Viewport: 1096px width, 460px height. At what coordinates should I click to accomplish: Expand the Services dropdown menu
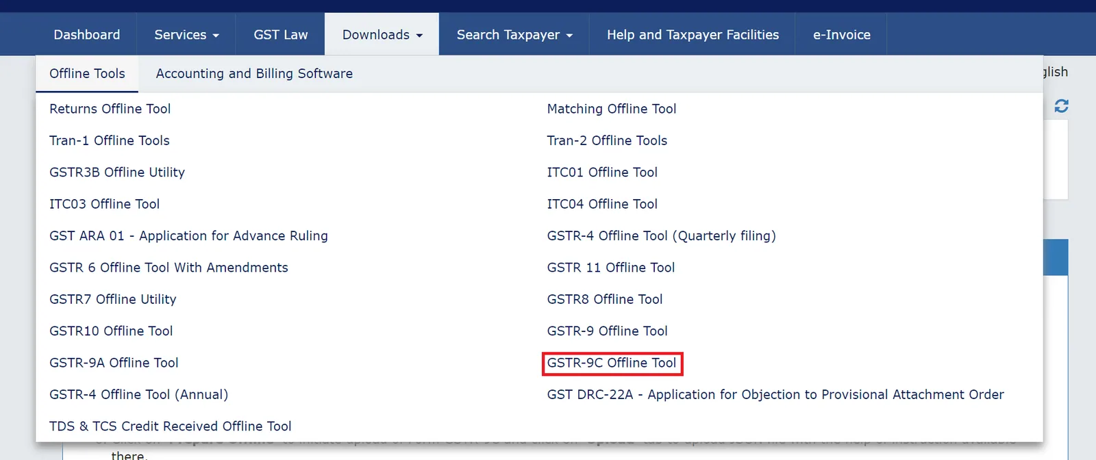pos(186,34)
